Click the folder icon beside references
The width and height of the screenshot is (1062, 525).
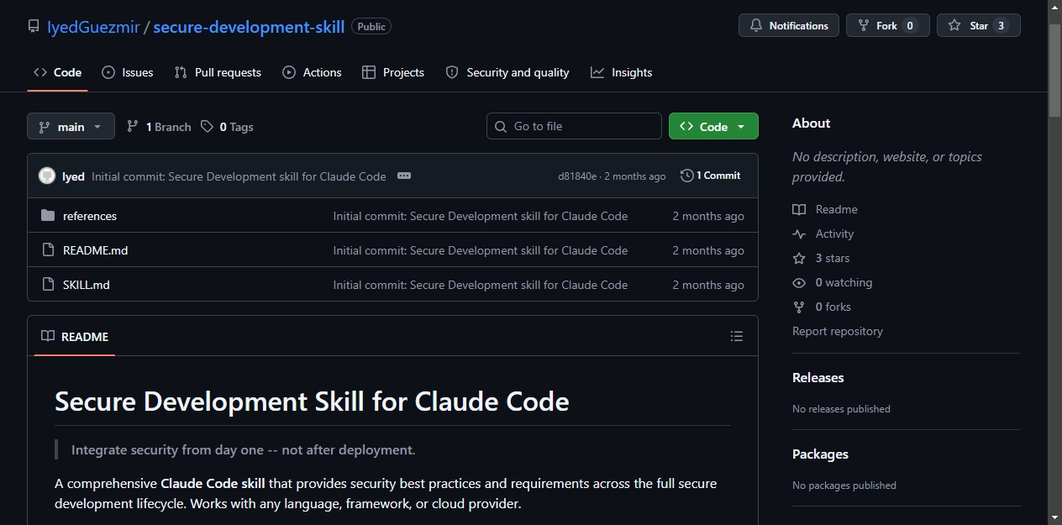pos(48,216)
